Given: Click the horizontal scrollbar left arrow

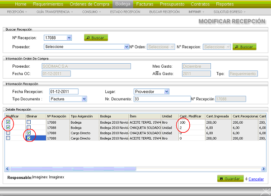Looking at the screenshot, I should coord(7,169).
